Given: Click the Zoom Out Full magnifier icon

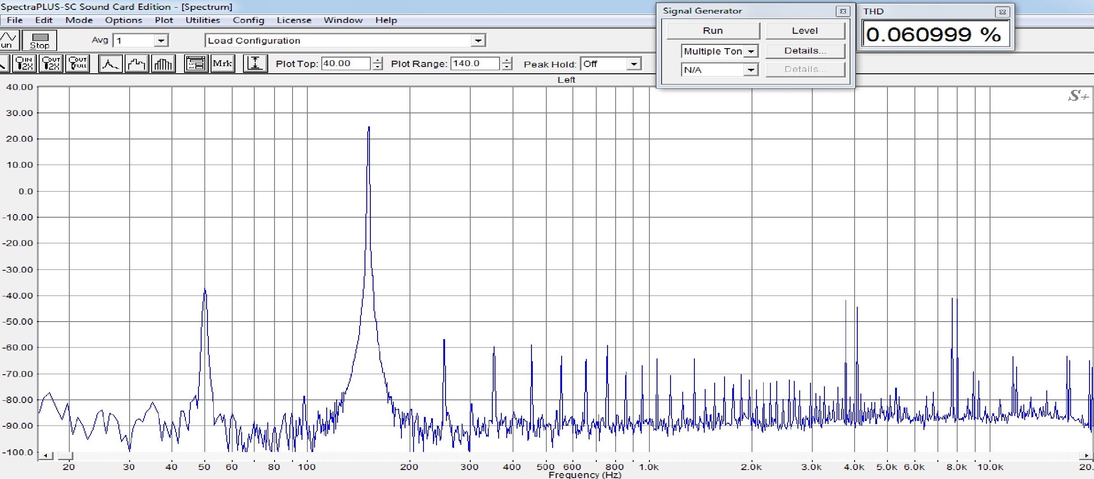Looking at the screenshot, I should tap(77, 63).
